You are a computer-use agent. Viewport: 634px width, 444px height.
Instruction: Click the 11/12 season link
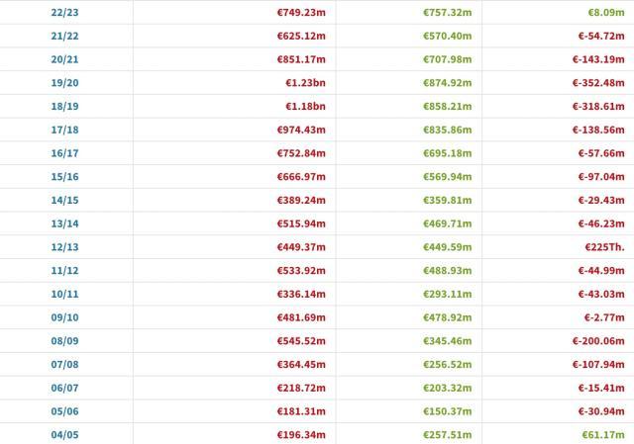click(64, 271)
